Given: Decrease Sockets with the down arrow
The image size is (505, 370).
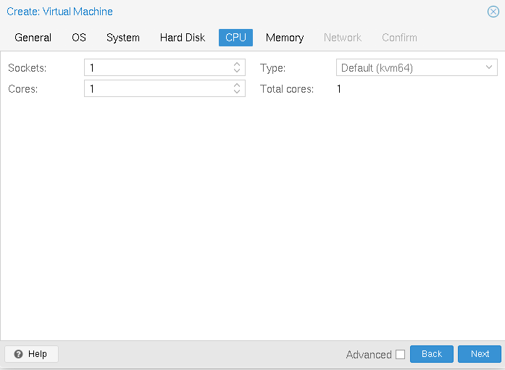Looking at the screenshot, I should coord(237,71).
